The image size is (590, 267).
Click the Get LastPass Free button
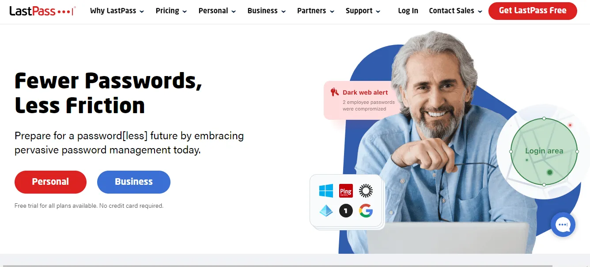coord(533,11)
